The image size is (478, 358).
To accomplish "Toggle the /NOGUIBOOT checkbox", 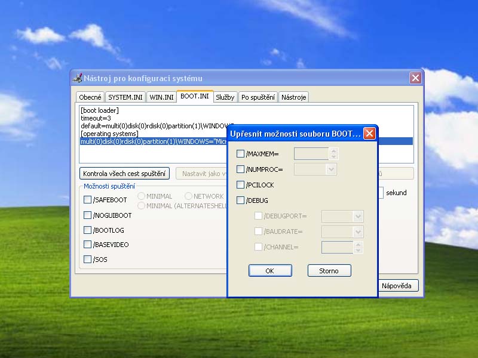I will coord(88,215).
